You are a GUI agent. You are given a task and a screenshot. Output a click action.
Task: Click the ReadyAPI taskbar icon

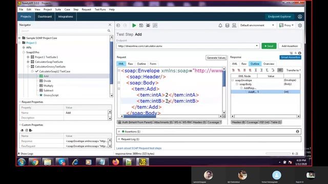pyautogui.click(x=142, y=162)
